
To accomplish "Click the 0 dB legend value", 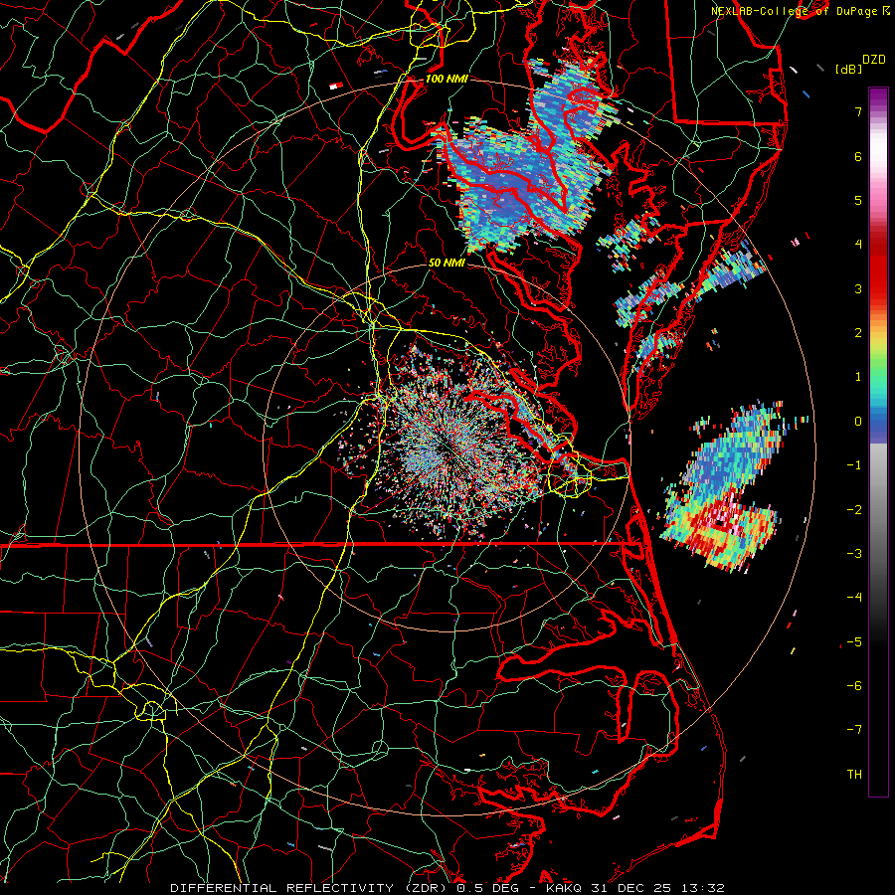I will pyautogui.click(x=858, y=422).
